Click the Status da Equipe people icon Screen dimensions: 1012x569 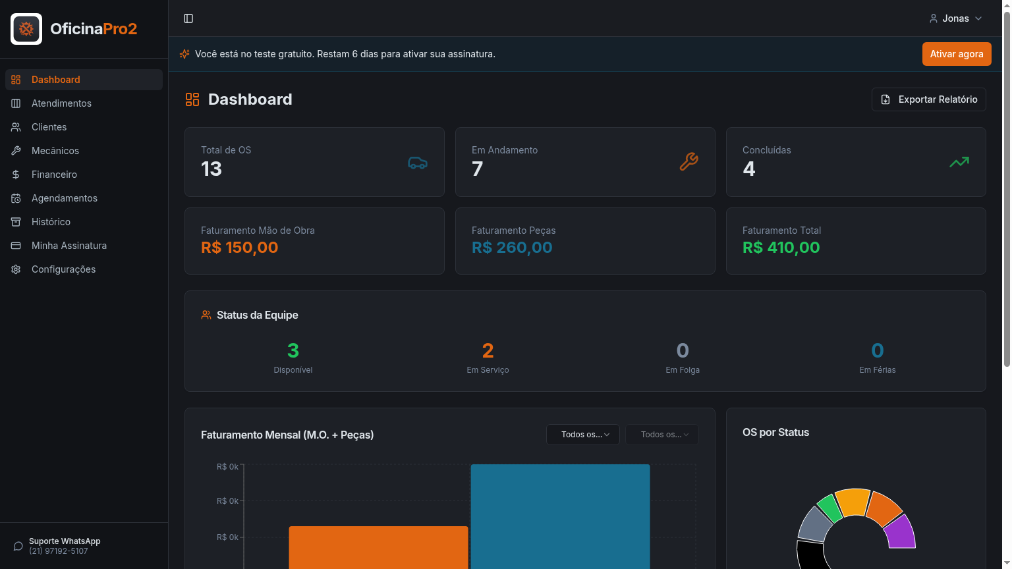tap(206, 315)
